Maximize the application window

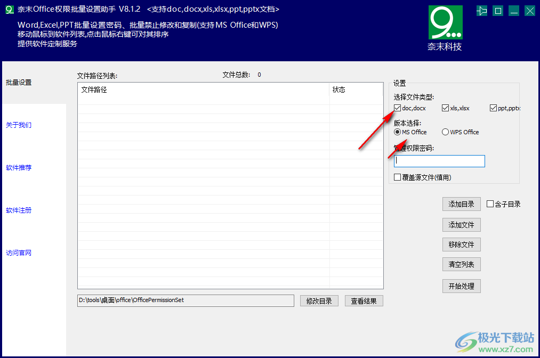coord(498,11)
